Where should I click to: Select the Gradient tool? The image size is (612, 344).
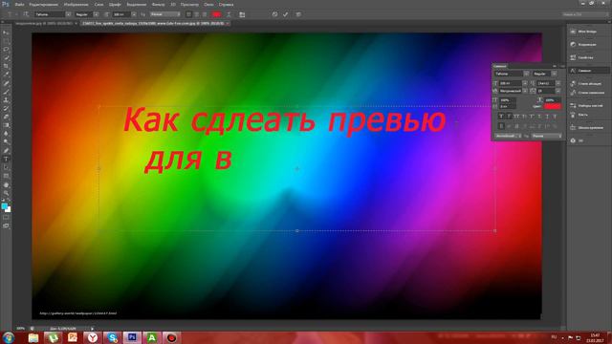pos(6,125)
